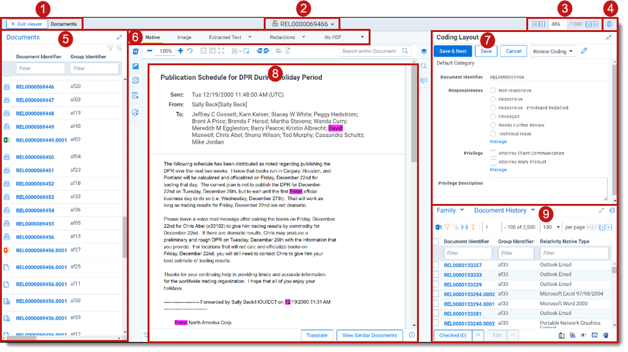Expand the Extracted Text dropdown arrow

click(250, 37)
